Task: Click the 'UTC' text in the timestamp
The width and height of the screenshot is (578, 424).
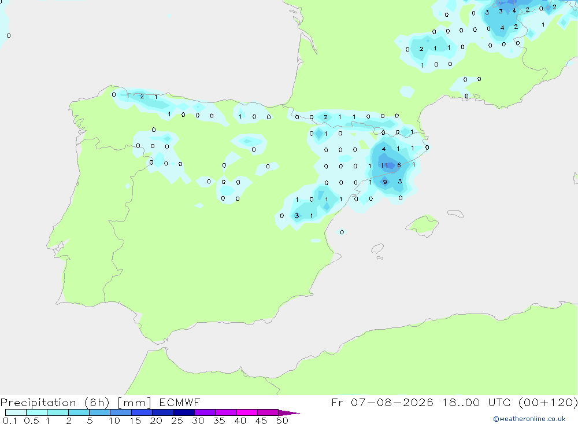Action: coord(500,403)
